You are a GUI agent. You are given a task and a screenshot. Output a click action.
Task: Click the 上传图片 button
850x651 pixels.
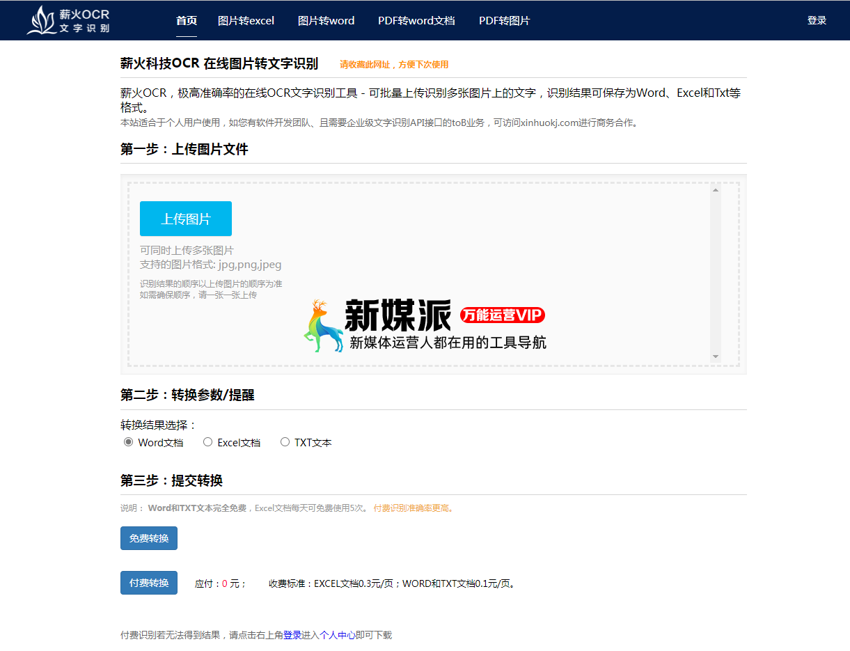[x=186, y=219]
